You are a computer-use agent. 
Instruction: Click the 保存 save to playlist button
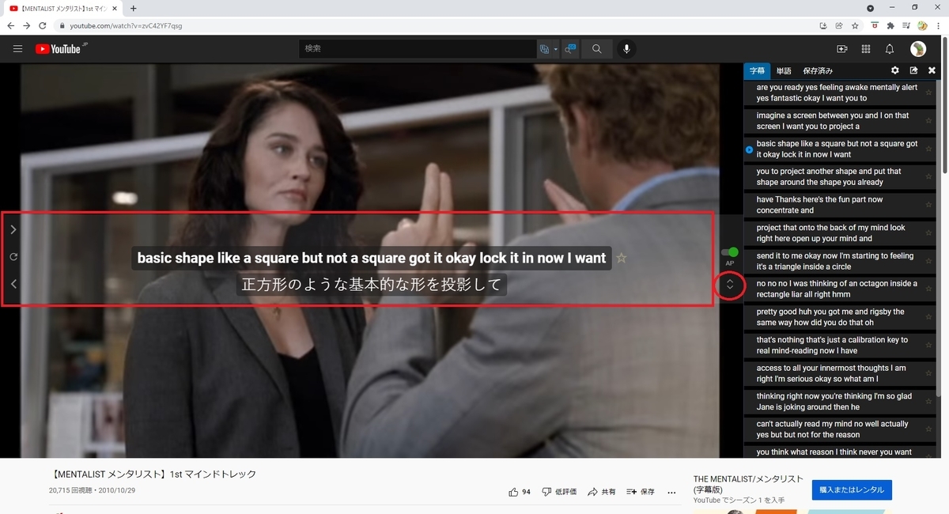[641, 492]
